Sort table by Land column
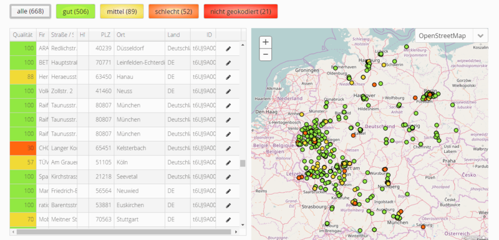The height and width of the screenshot is (240, 499). (178, 35)
